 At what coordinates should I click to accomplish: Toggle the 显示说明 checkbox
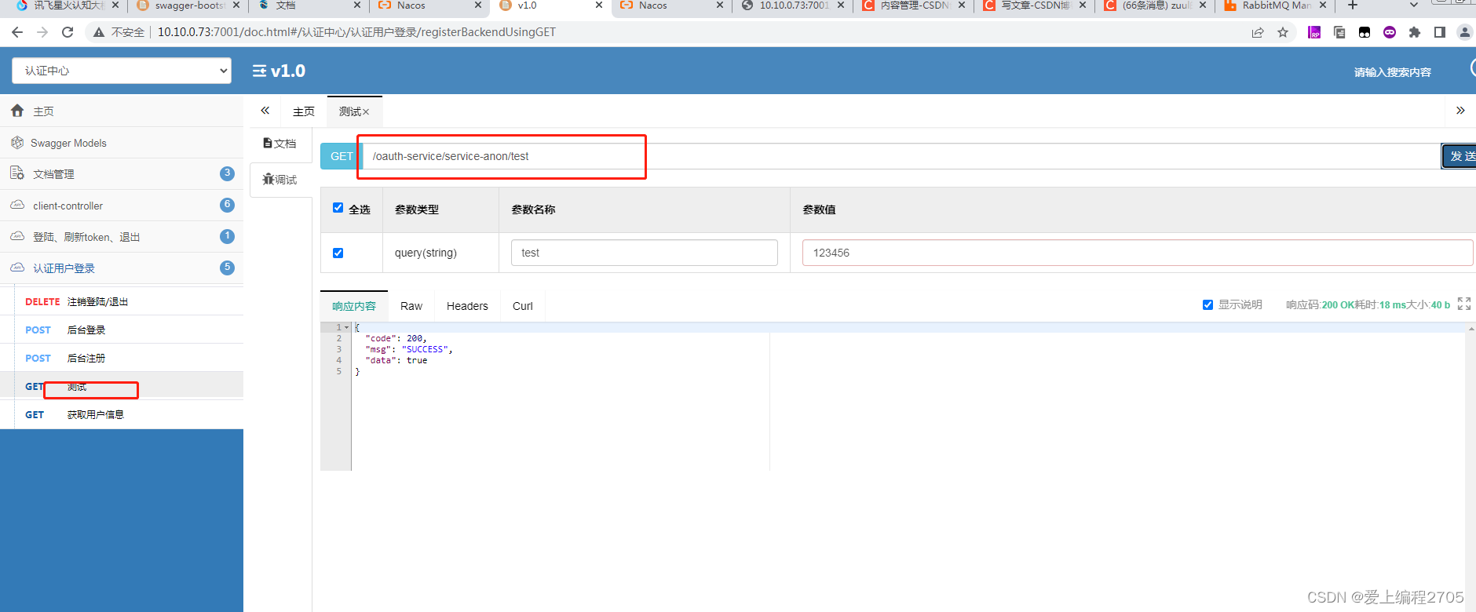pyautogui.click(x=1207, y=304)
